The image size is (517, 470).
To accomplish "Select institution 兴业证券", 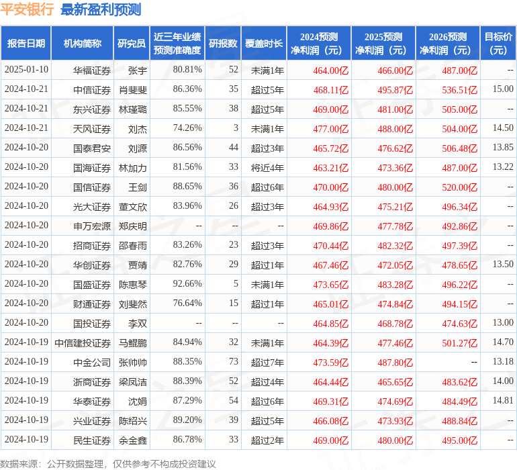I will pos(92,420).
